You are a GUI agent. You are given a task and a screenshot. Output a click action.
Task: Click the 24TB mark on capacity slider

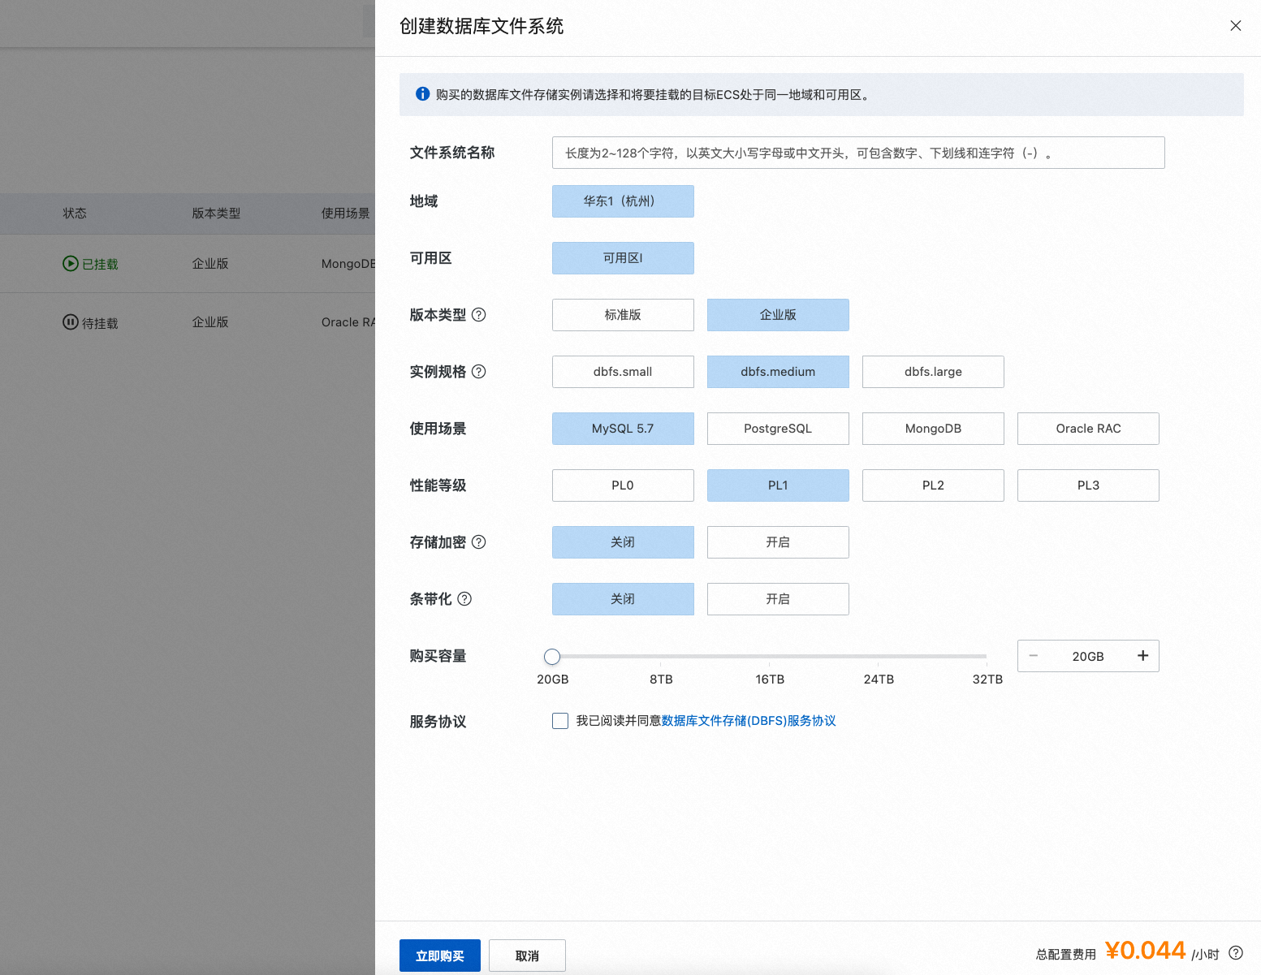click(x=879, y=679)
